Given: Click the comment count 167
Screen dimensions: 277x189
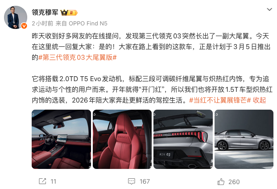Looking at the screenshot, I should (145, 181).
